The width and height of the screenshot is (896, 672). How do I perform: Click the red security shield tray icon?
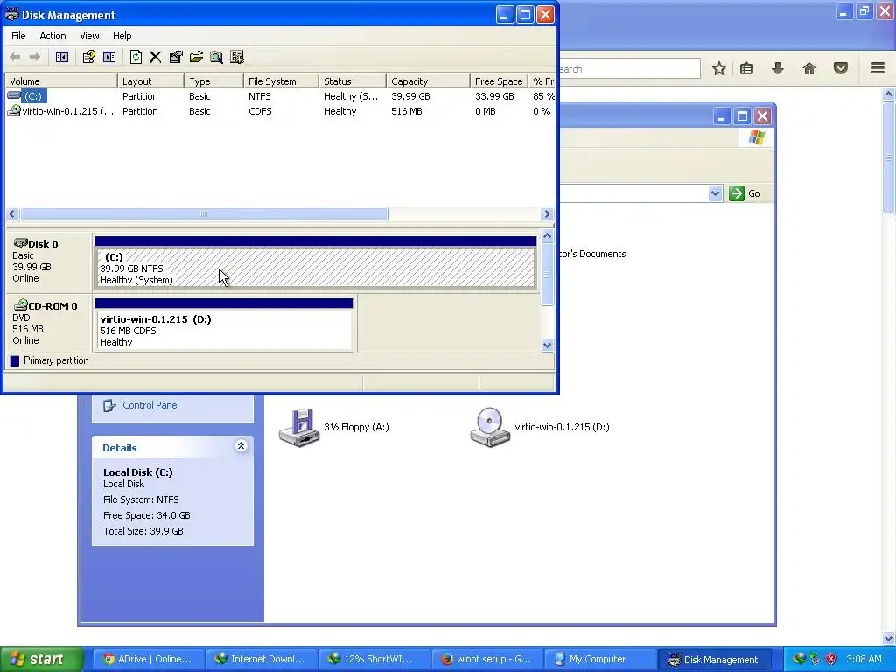tap(831, 659)
